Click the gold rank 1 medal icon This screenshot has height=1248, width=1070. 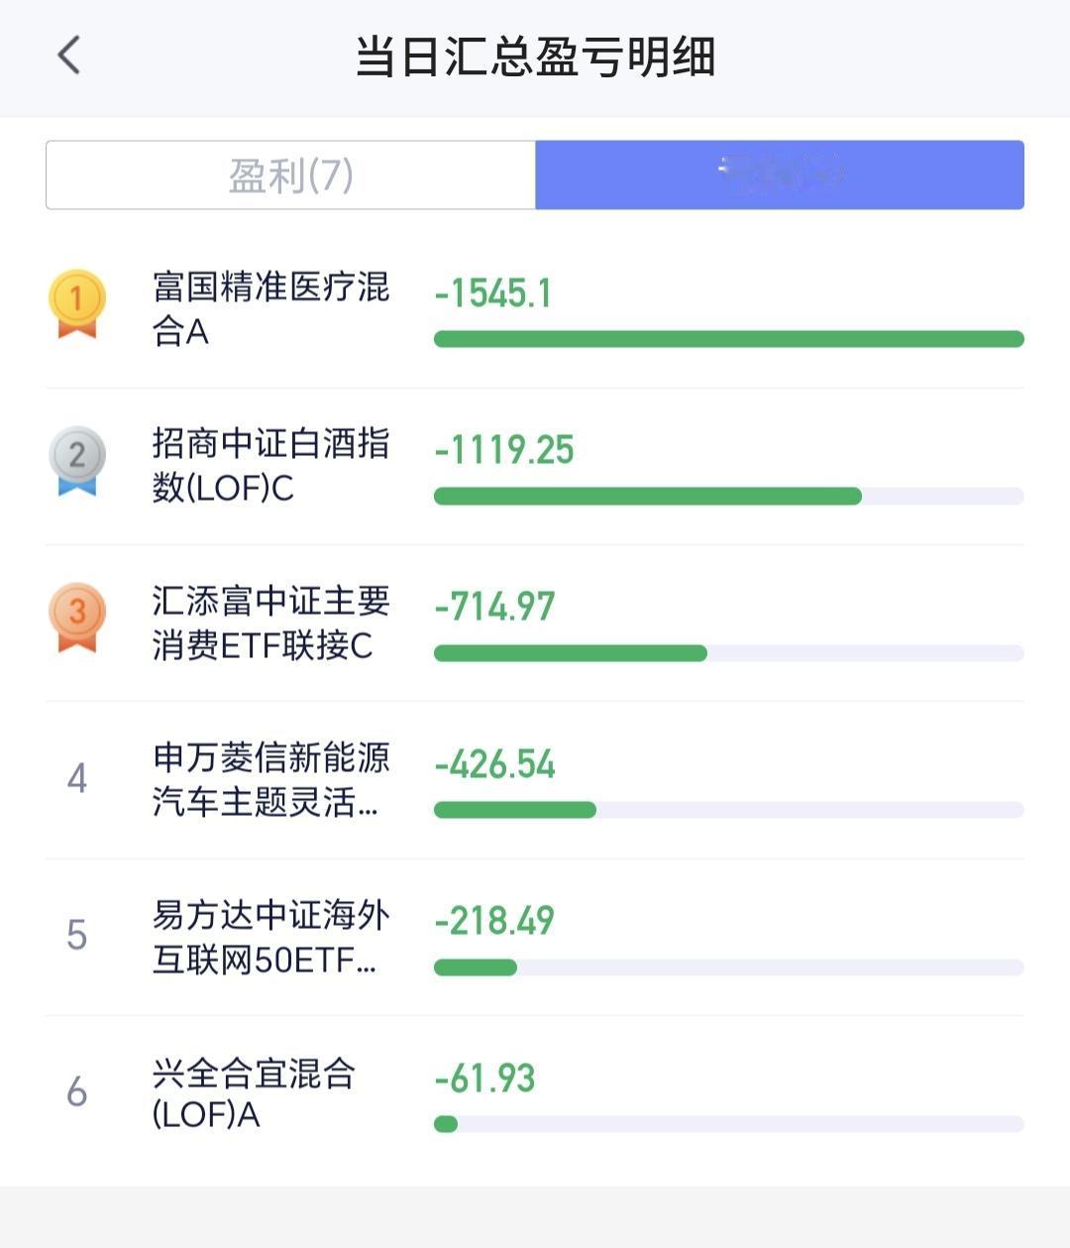(77, 303)
